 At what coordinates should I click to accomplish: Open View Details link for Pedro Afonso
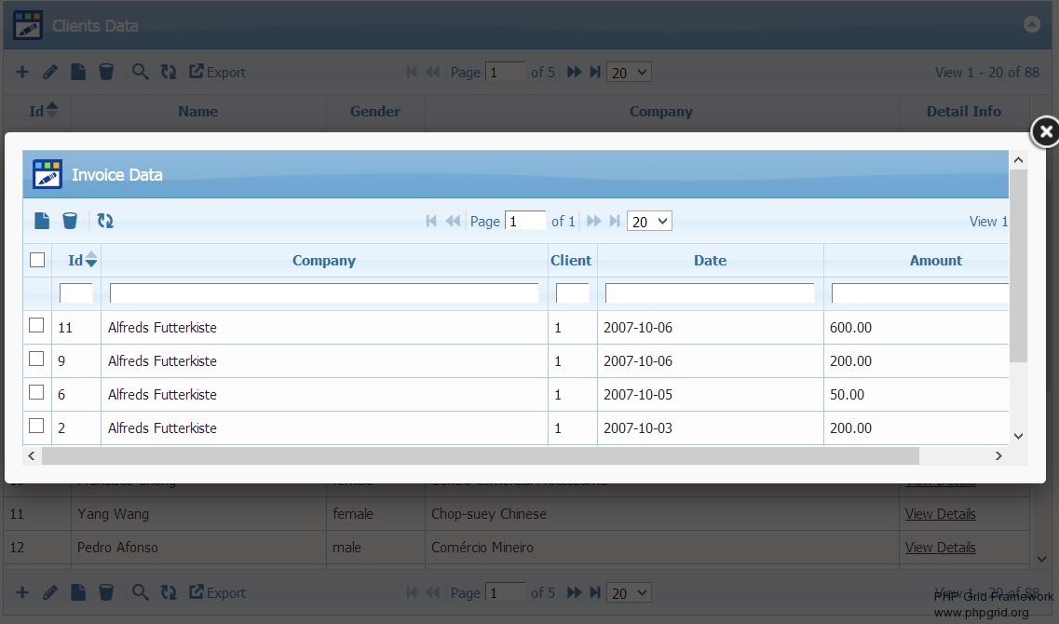tap(940, 548)
